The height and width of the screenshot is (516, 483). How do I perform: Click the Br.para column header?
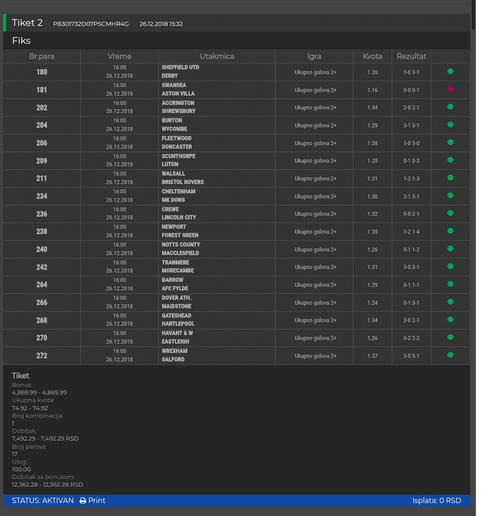pos(42,56)
